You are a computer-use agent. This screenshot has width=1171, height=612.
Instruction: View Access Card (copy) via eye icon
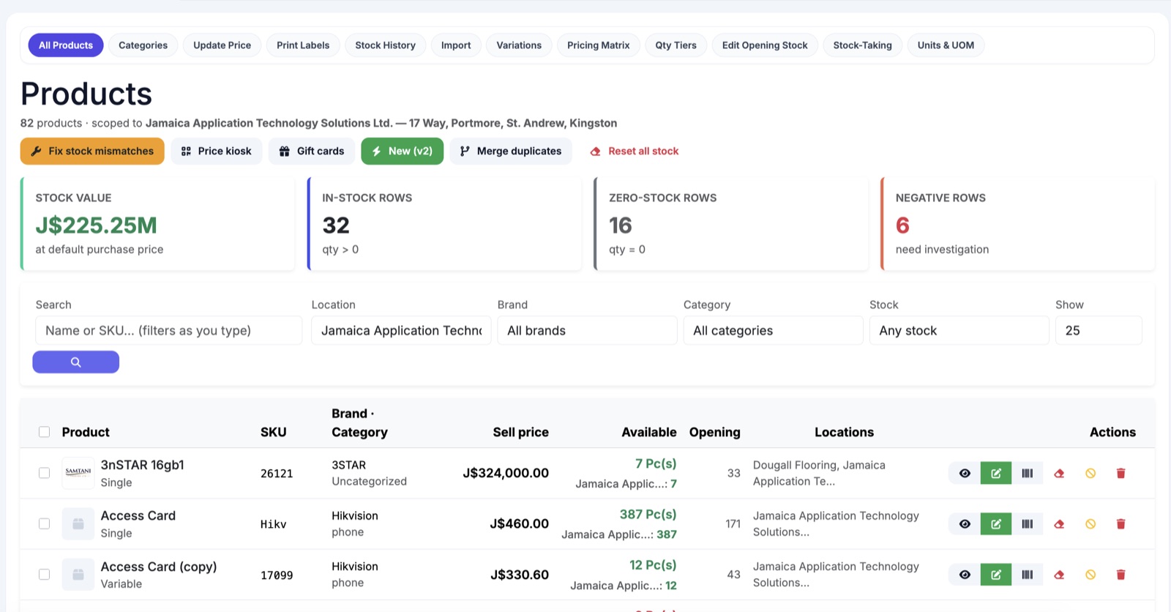coord(965,575)
